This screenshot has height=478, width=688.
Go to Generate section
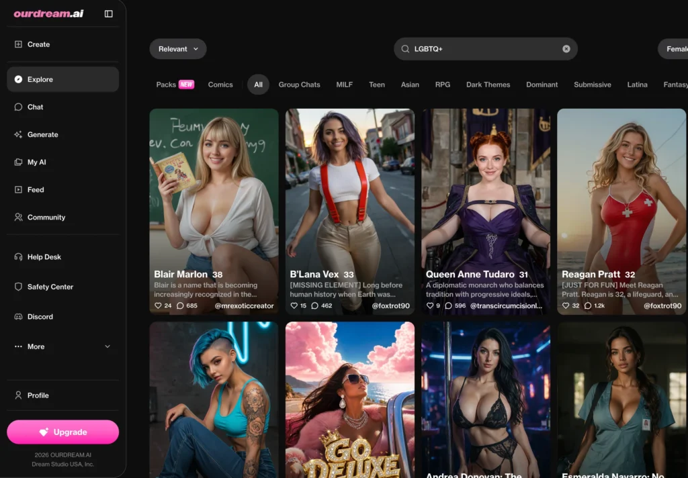(62, 135)
